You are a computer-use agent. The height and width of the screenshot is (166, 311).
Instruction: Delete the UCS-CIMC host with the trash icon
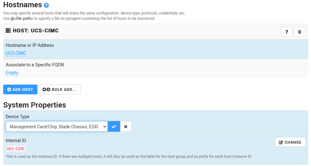(300, 32)
